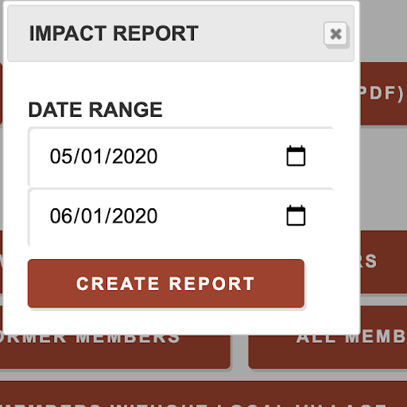Click the dimmed button ending in RS
407x407 pixels.
click(x=383, y=262)
